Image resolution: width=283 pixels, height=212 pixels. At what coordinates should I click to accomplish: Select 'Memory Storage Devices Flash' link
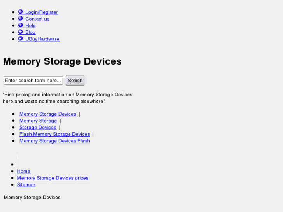[x=54, y=141]
